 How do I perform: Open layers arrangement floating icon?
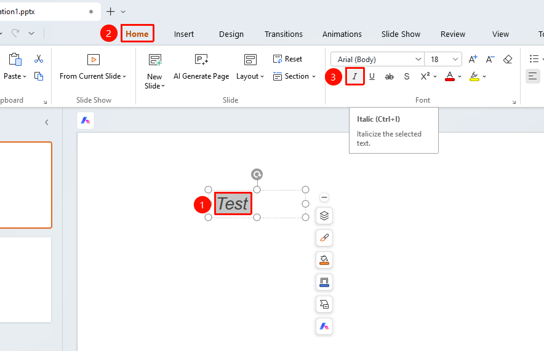point(324,216)
